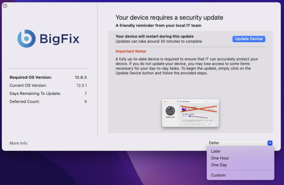
Task: Click the Days Remaining To Update label
Action: point(35,94)
